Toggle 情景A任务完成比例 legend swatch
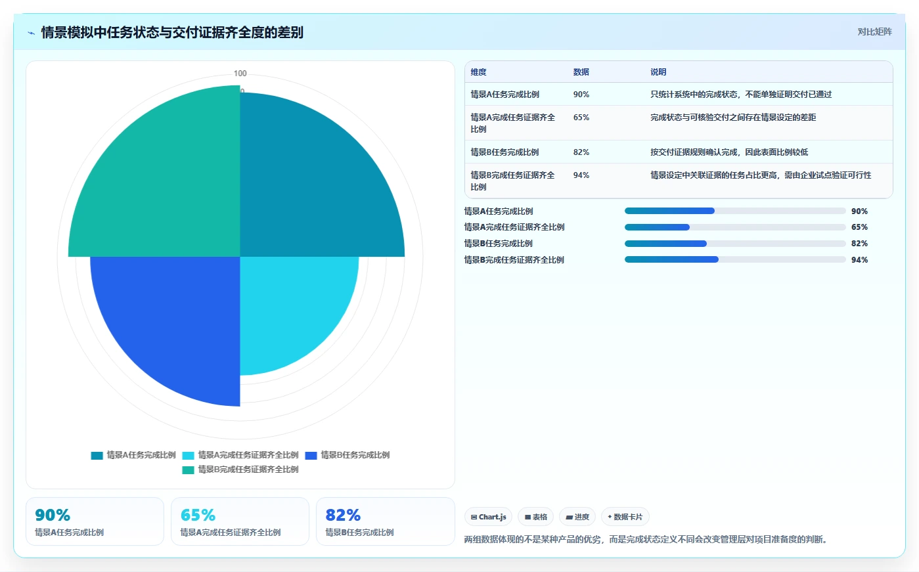 [97, 455]
